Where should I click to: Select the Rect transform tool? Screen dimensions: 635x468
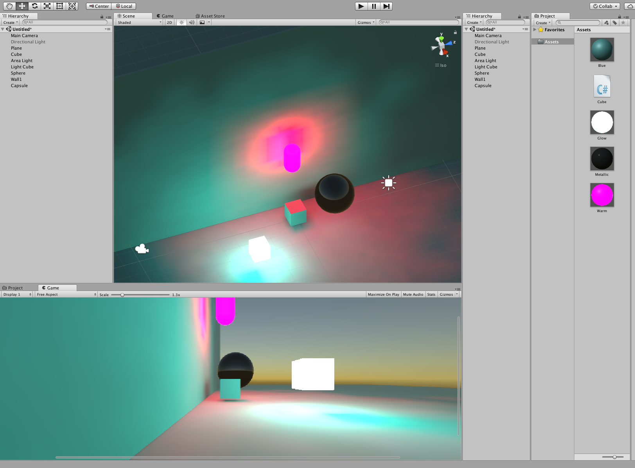[x=59, y=6]
